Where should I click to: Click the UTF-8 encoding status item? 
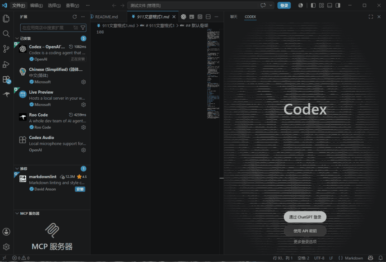[319, 258]
